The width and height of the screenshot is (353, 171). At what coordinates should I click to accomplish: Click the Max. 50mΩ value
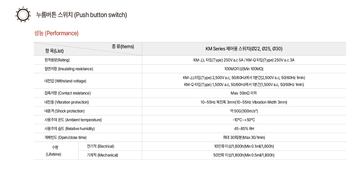coord(244,93)
